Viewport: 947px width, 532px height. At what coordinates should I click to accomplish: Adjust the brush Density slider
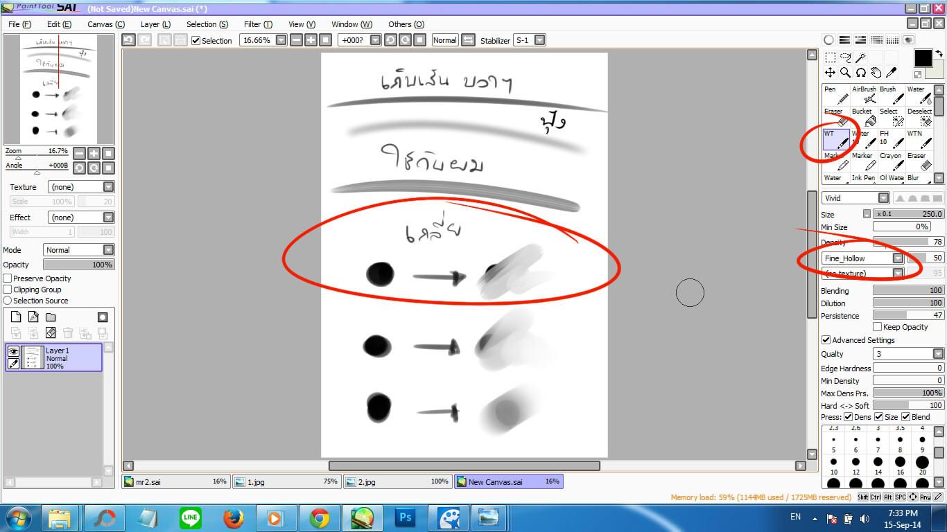pos(908,242)
